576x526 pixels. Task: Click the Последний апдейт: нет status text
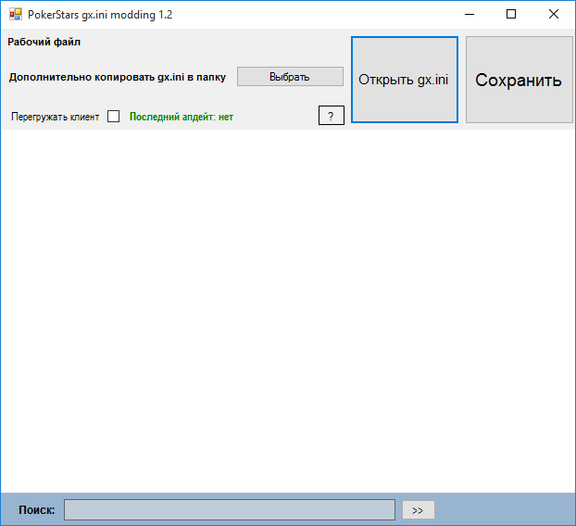182,117
